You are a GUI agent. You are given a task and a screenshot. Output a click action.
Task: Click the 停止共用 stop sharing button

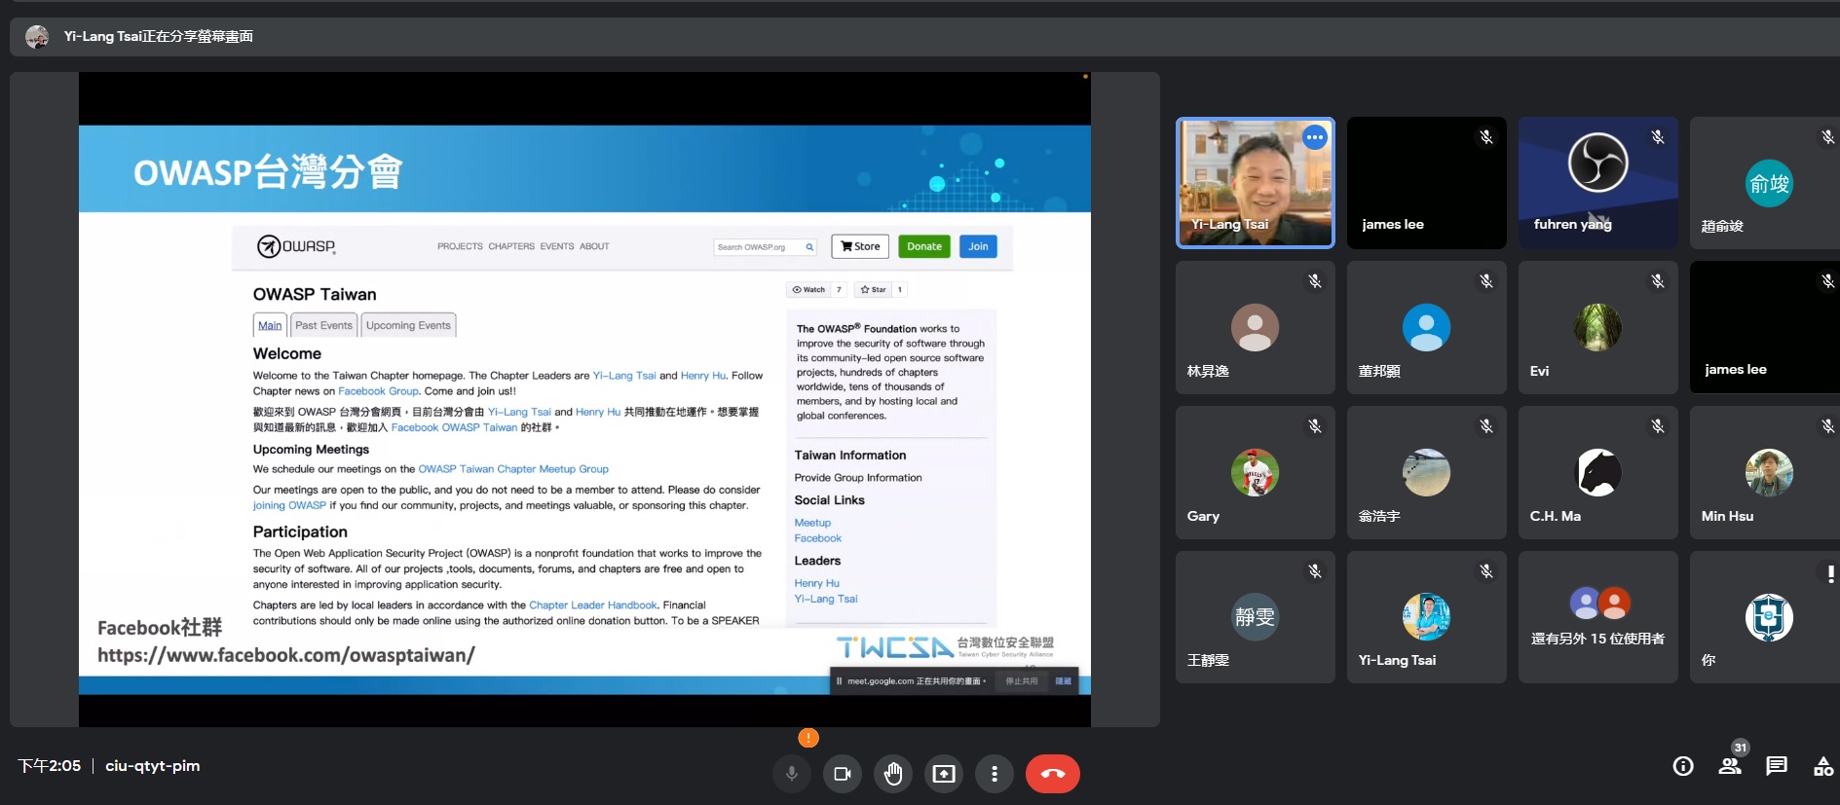1022,681
